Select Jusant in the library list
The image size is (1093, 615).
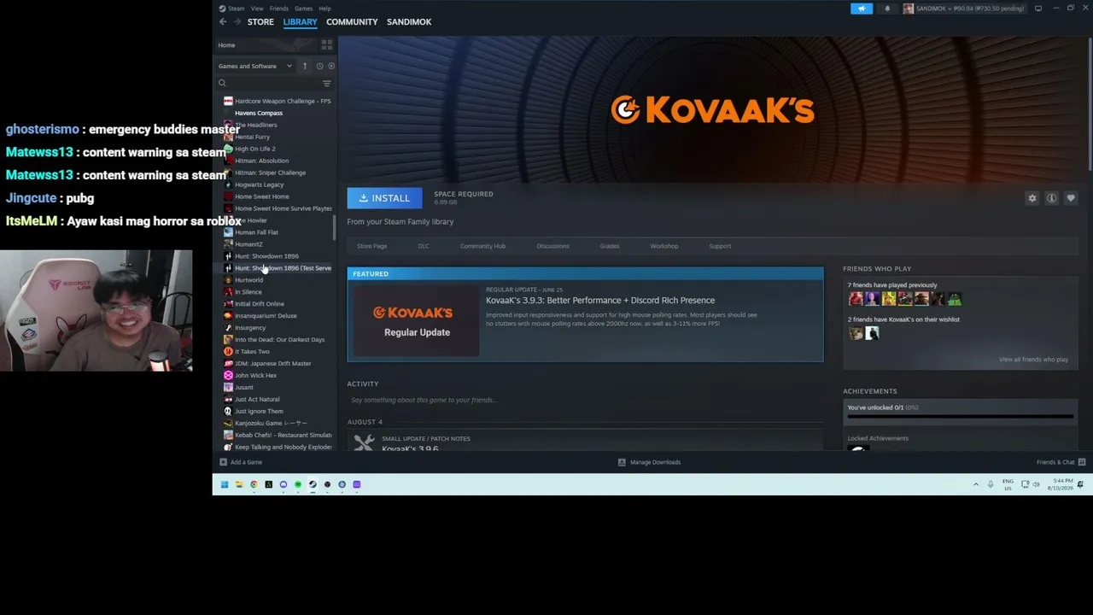click(x=244, y=388)
